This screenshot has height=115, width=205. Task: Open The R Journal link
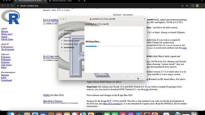(8, 50)
